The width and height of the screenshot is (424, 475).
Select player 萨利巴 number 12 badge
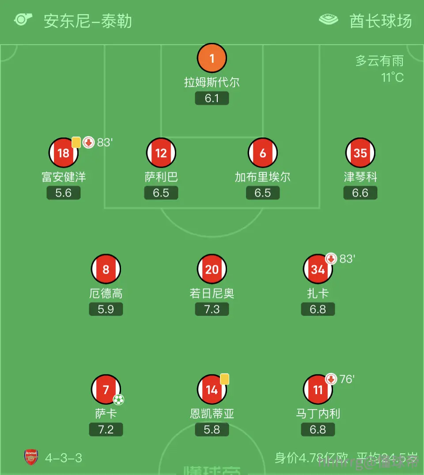(161, 153)
